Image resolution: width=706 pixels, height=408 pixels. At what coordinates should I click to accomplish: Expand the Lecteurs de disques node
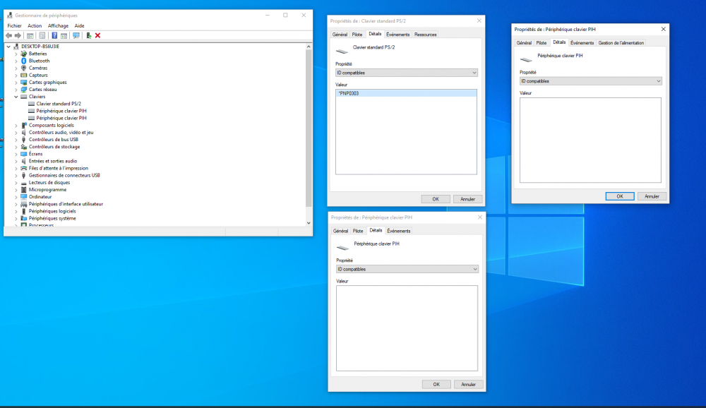pyautogui.click(x=16, y=182)
